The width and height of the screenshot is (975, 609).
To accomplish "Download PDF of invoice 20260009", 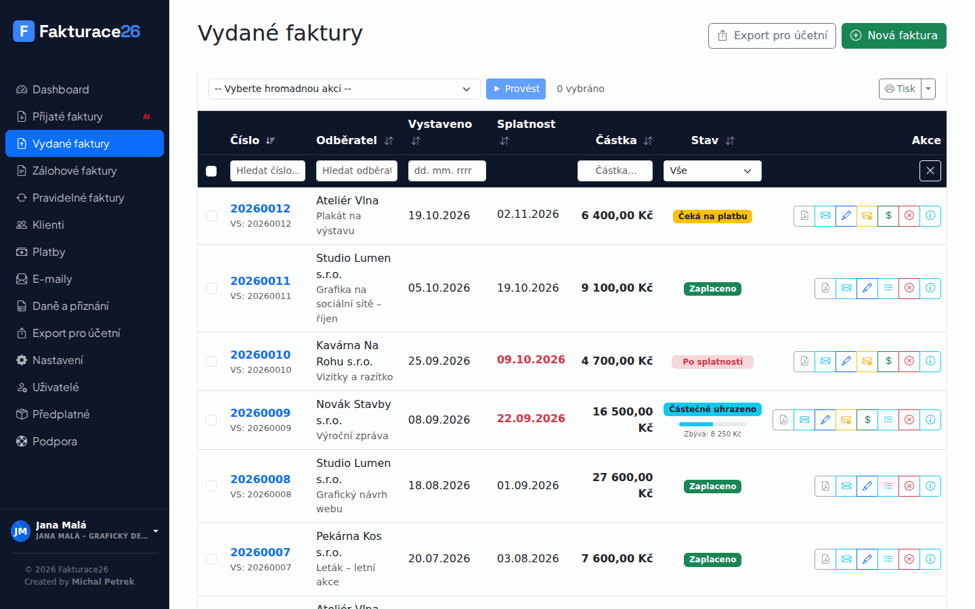I will [x=783, y=420].
